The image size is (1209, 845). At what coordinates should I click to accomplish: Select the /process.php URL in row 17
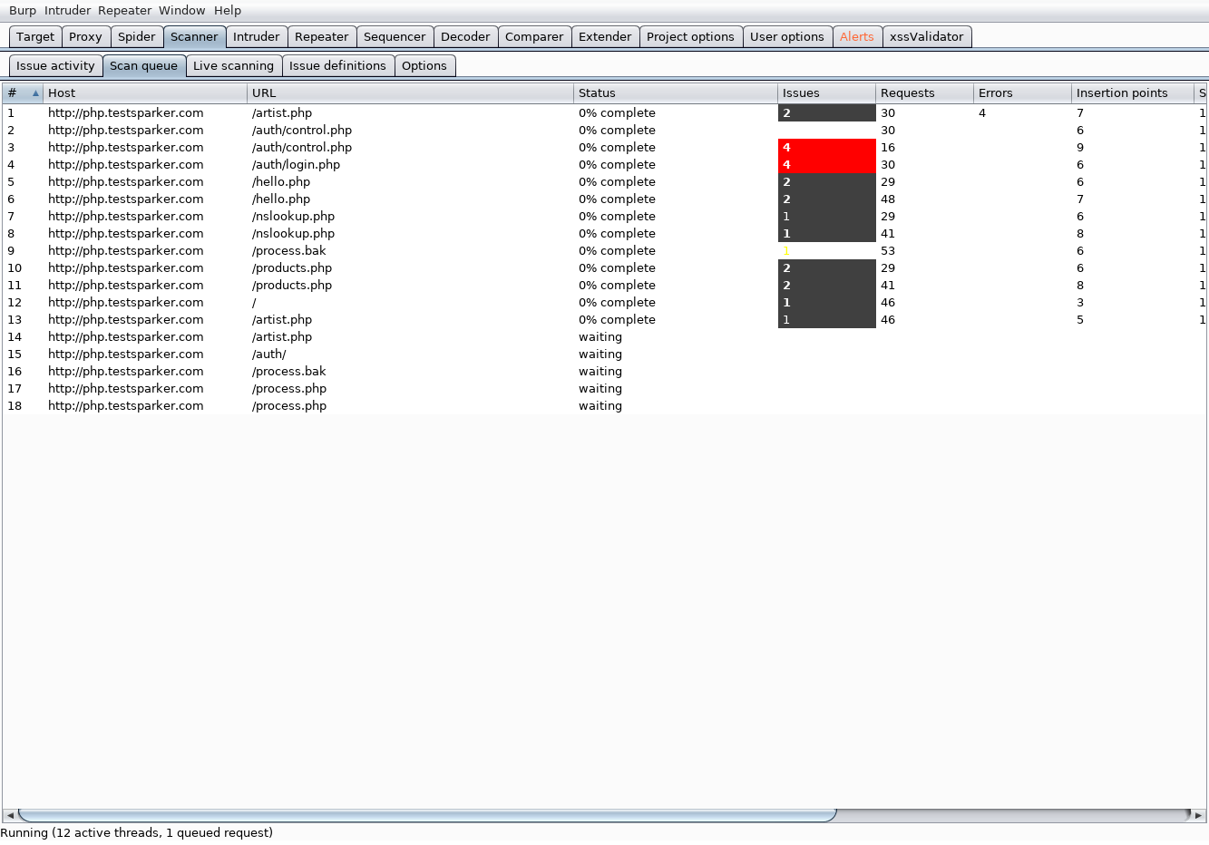(x=289, y=389)
